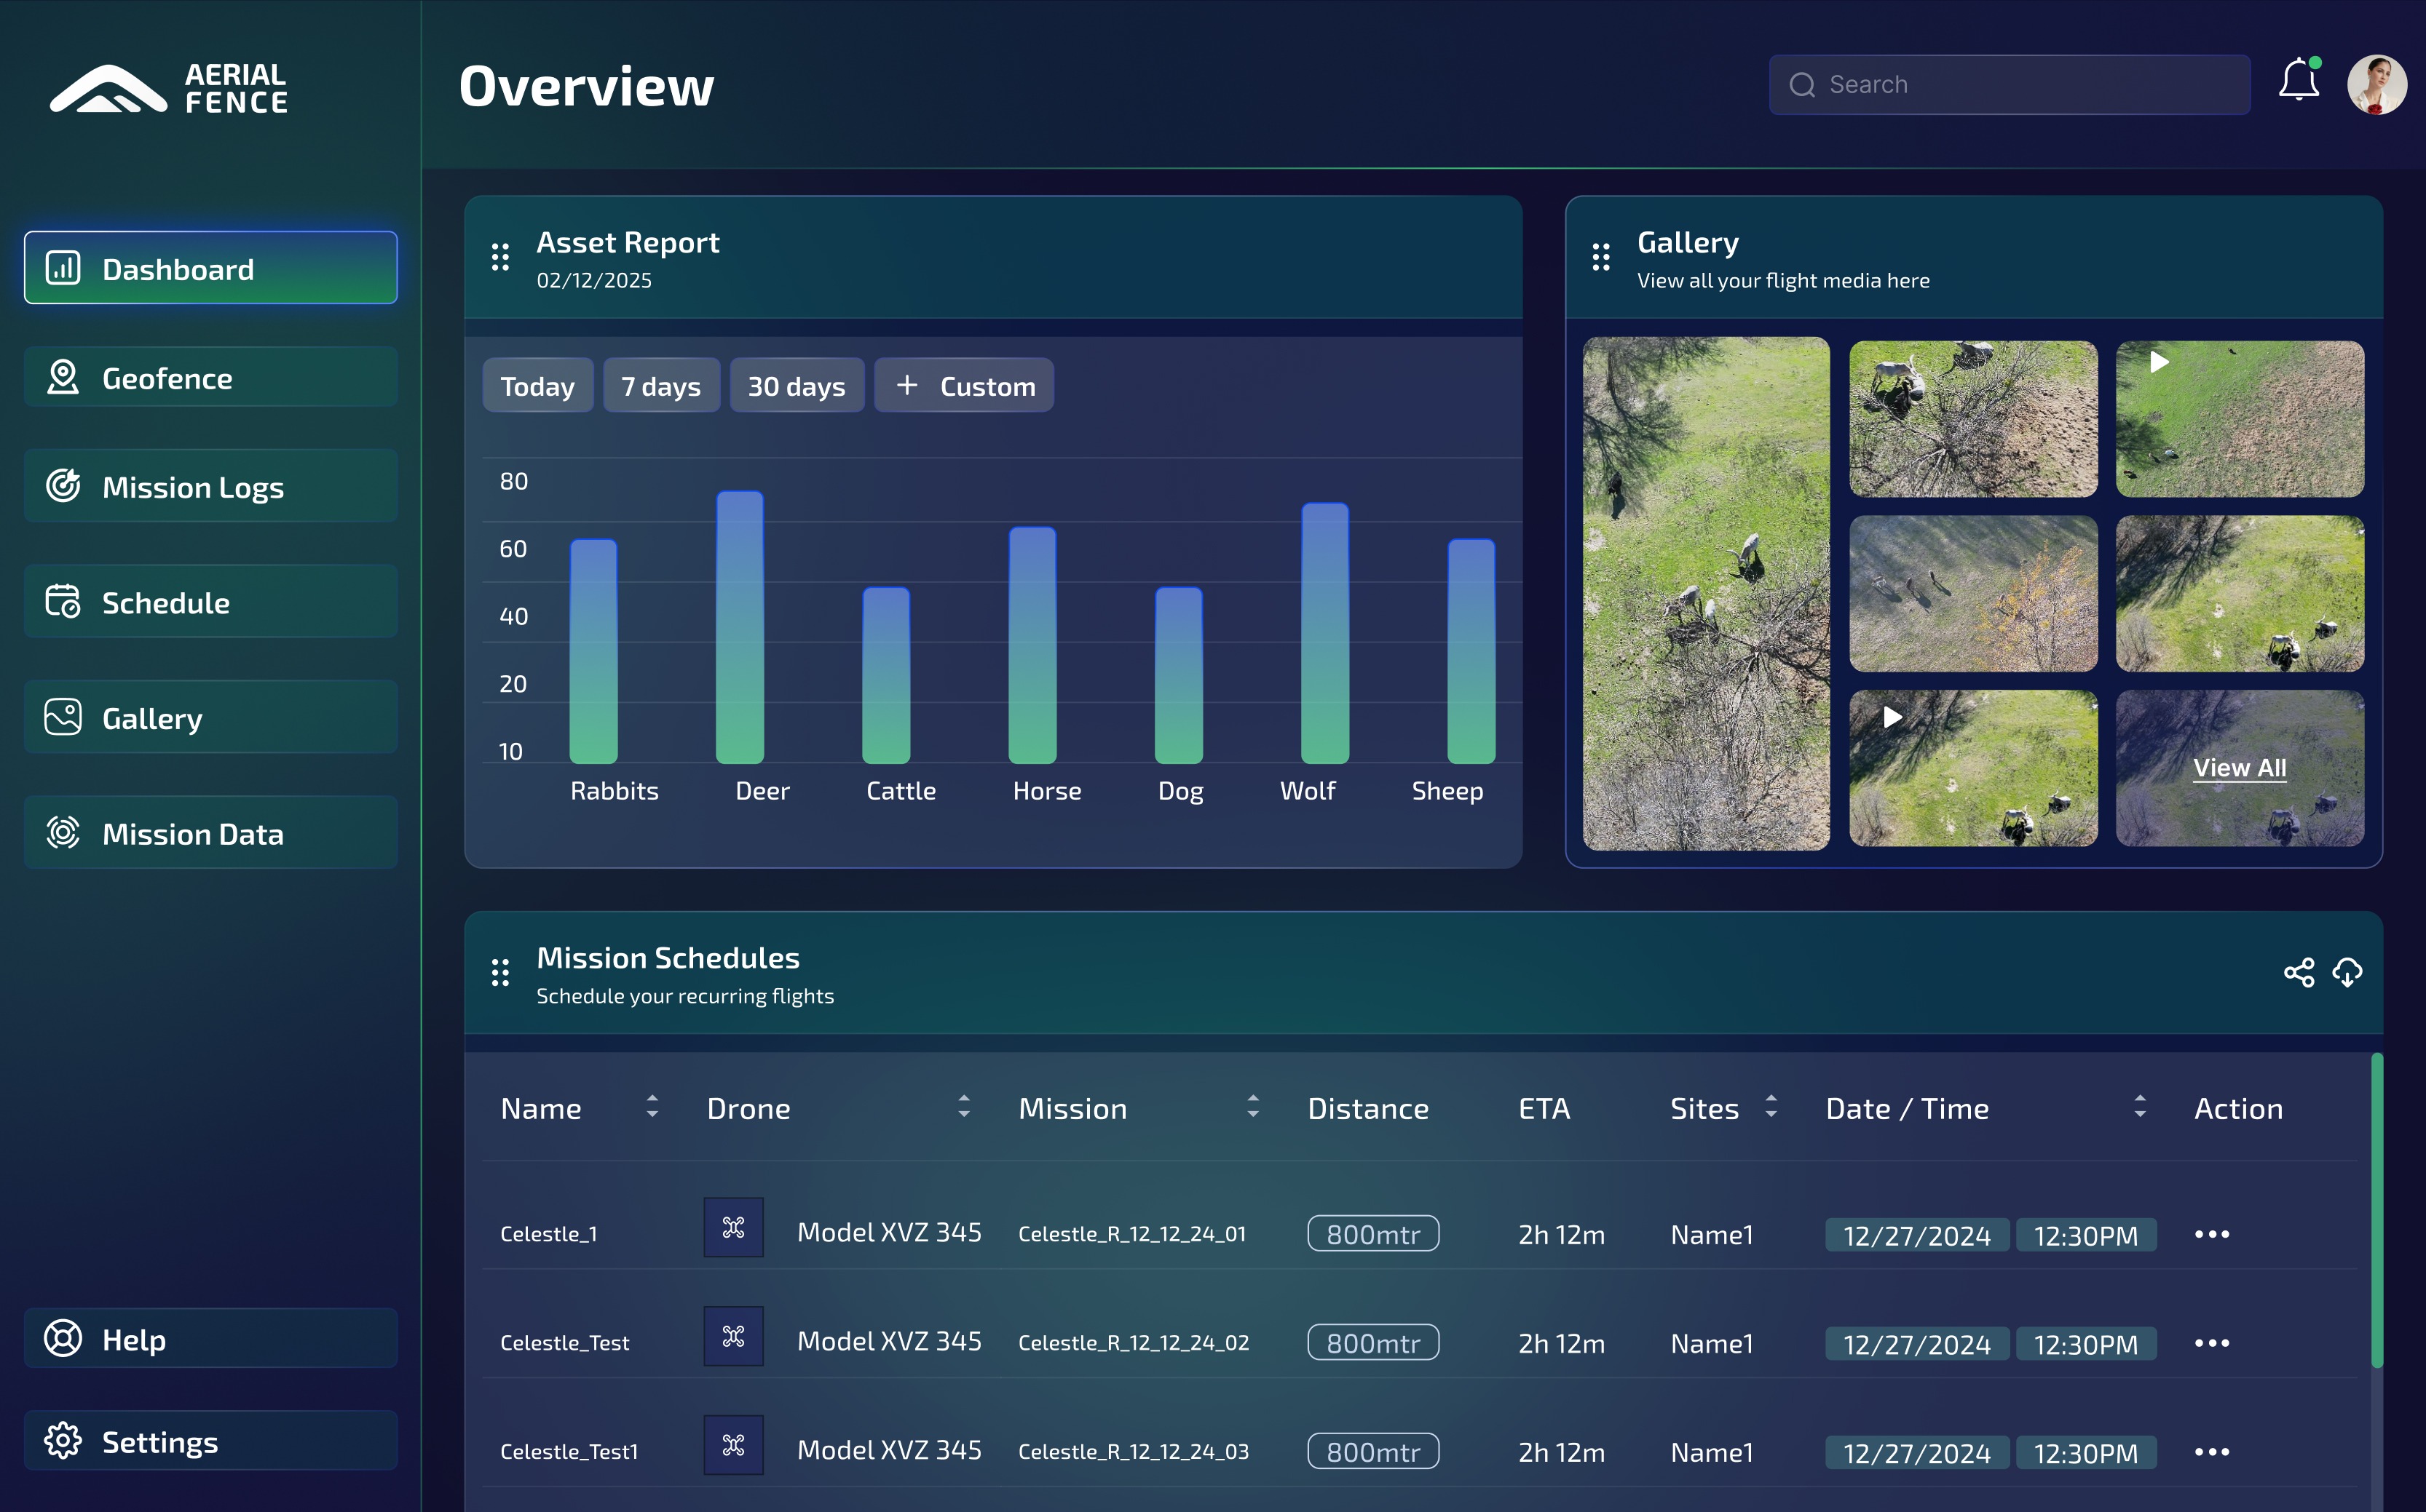The image size is (2426, 1512).
Task: Click the green table scrollbar
Action: tap(2377, 1210)
